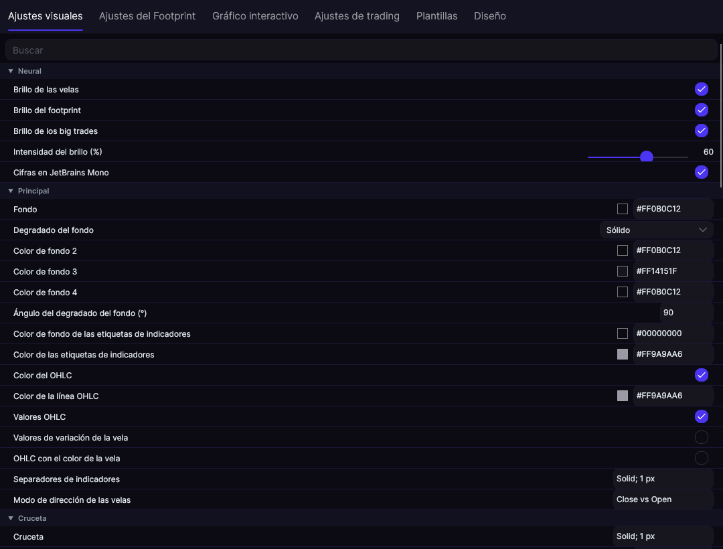Collapse the Principal section
Image resolution: width=723 pixels, height=549 pixels.
point(11,191)
